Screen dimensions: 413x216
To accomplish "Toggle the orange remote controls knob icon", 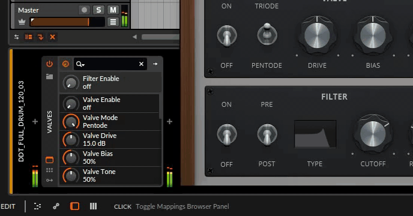I will coord(65,64).
